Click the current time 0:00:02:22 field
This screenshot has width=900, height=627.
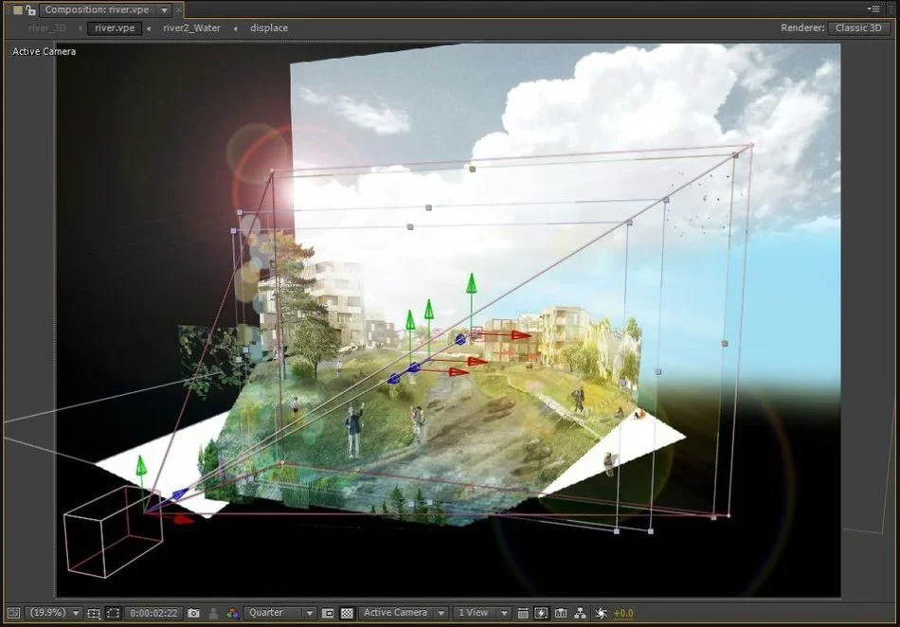click(x=153, y=613)
